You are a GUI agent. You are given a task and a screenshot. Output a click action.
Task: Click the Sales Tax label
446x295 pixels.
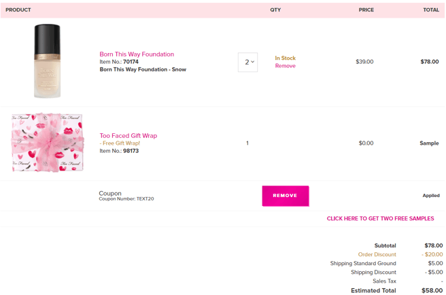coord(384,281)
